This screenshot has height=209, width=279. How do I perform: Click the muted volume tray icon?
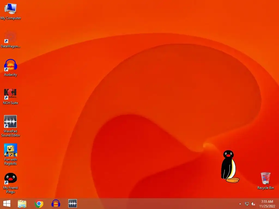coord(253,204)
